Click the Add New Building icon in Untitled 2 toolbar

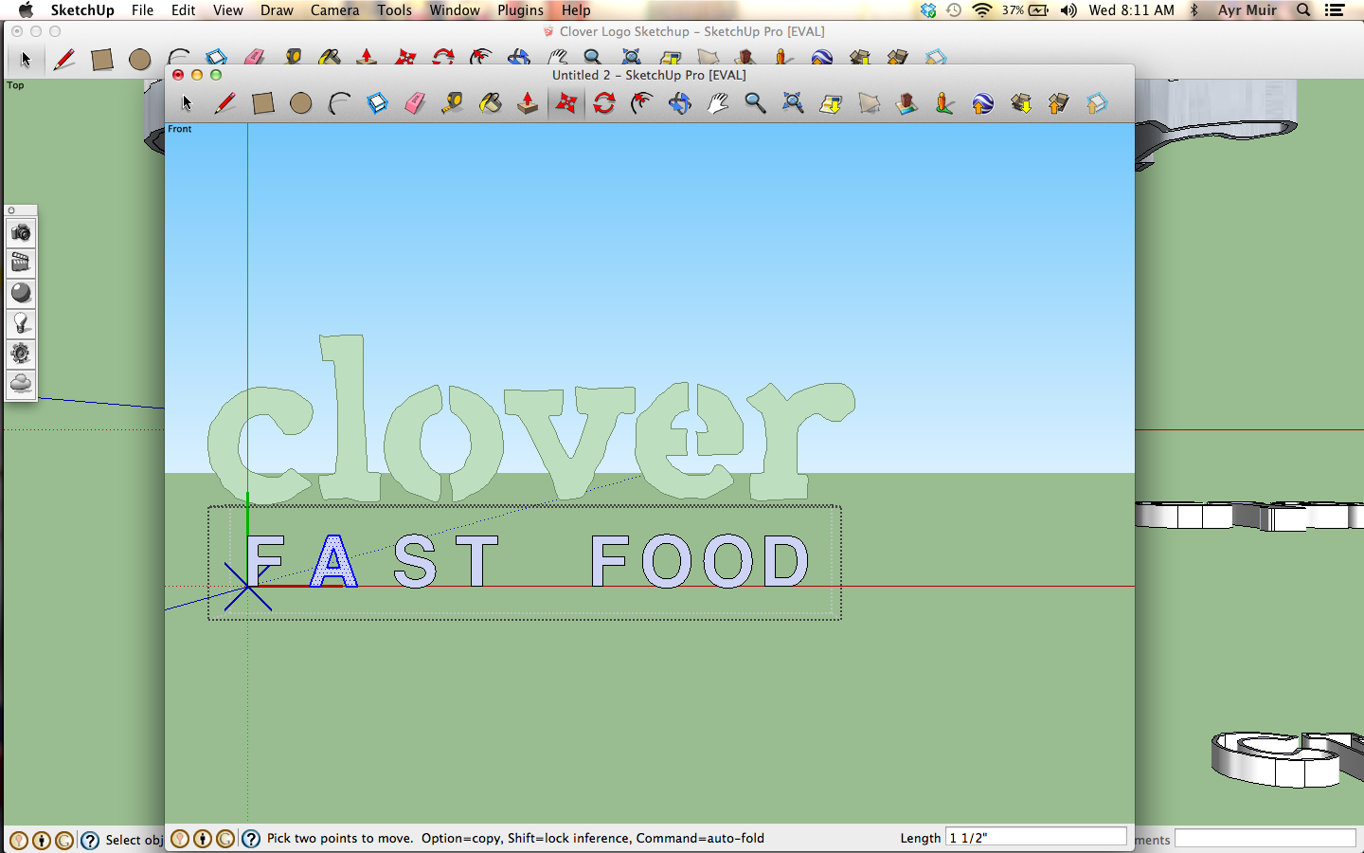tap(906, 103)
